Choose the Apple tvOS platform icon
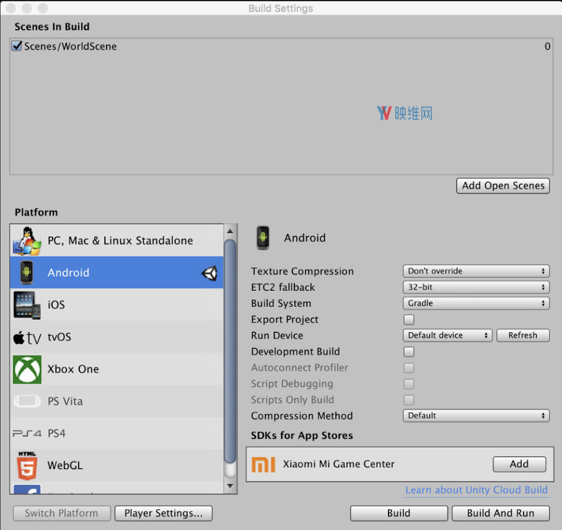 tap(27, 337)
